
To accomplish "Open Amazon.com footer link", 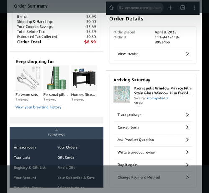I will [25, 147].
